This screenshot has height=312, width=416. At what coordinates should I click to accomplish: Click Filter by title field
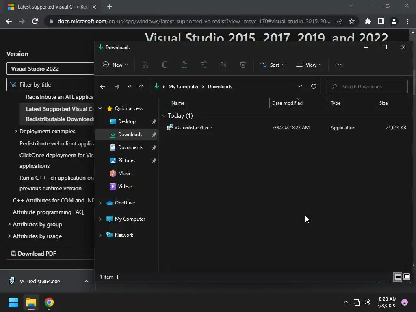[x=50, y=84]
